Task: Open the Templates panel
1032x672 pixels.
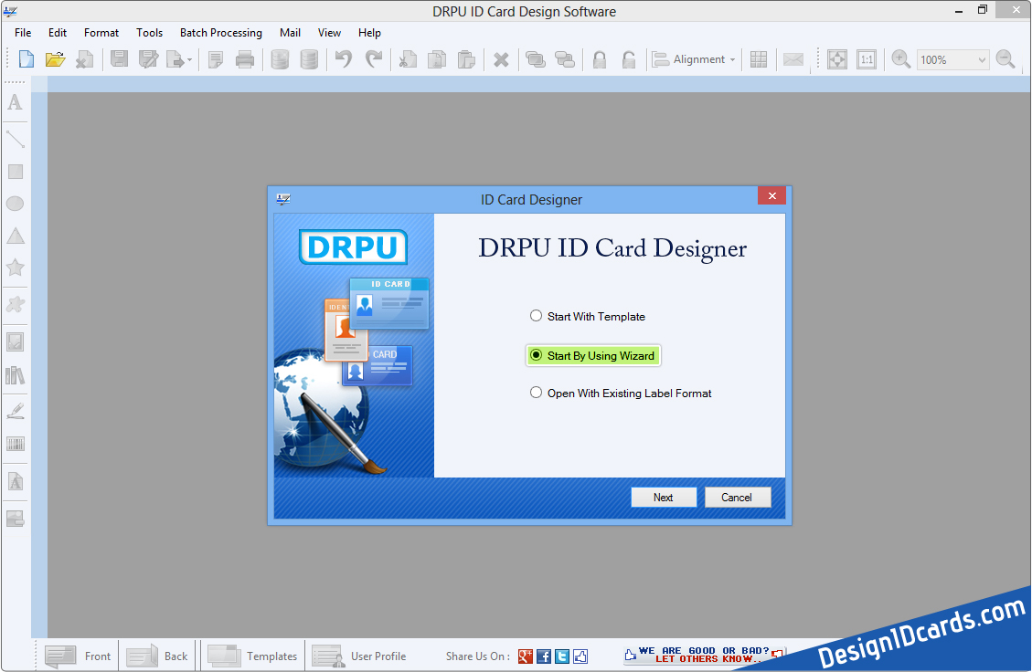Action: click(252, 656)
